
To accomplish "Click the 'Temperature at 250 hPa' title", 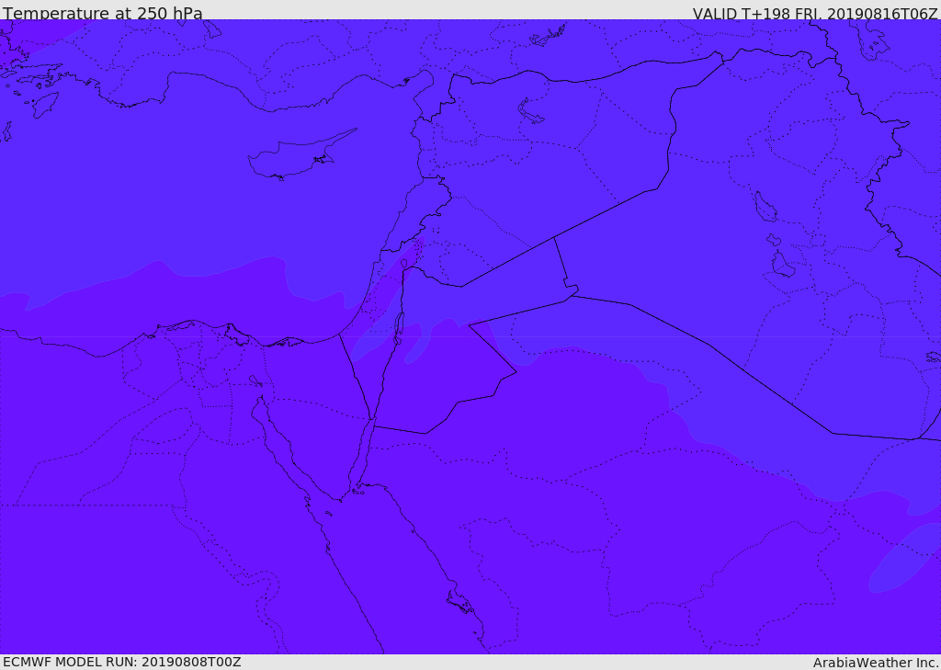I will [103, 13].
